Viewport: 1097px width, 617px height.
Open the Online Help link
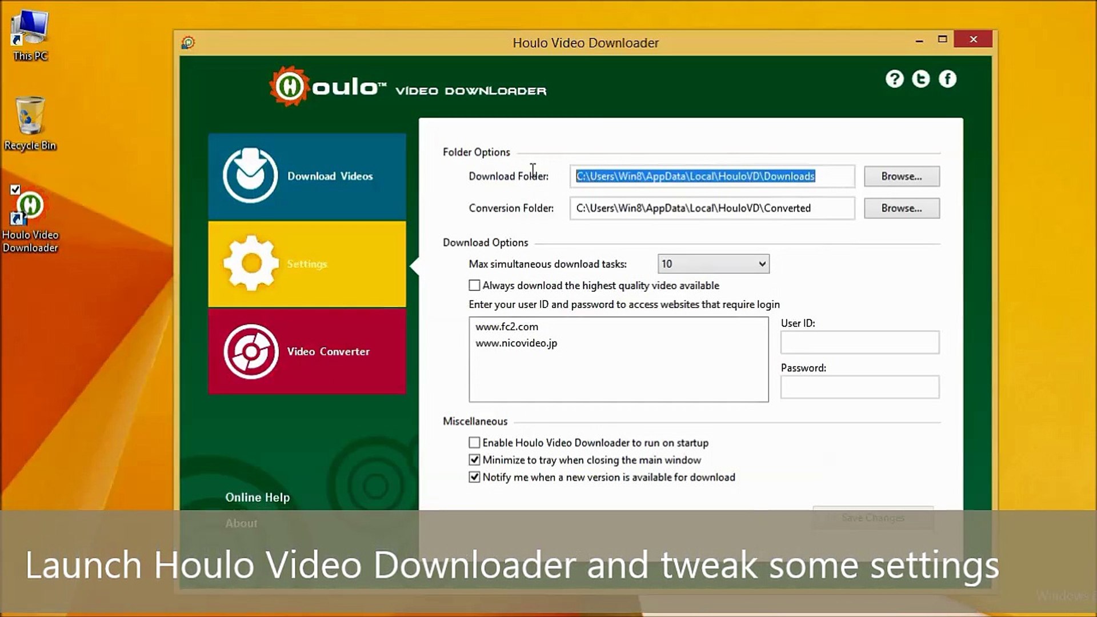coord(258,497)
